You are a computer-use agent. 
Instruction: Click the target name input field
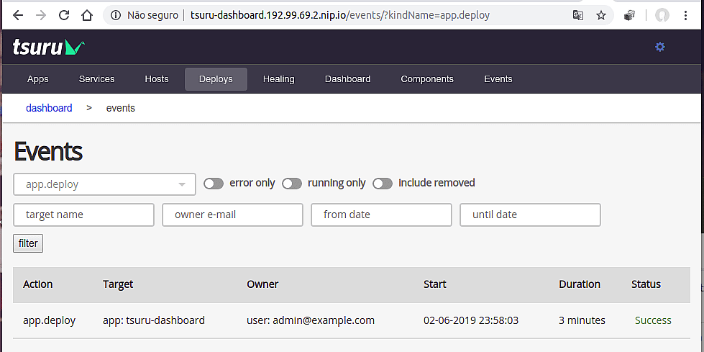(x=84, y=215)
